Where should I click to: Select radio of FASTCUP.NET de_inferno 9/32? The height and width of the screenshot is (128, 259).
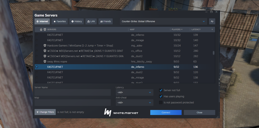37,67
